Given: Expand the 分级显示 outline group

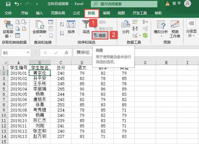Looking at the screenshot, I should [x=191, y=29].
